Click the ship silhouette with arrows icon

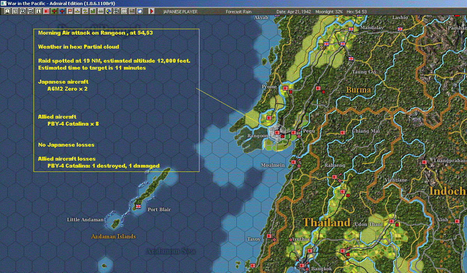(100, 11)
